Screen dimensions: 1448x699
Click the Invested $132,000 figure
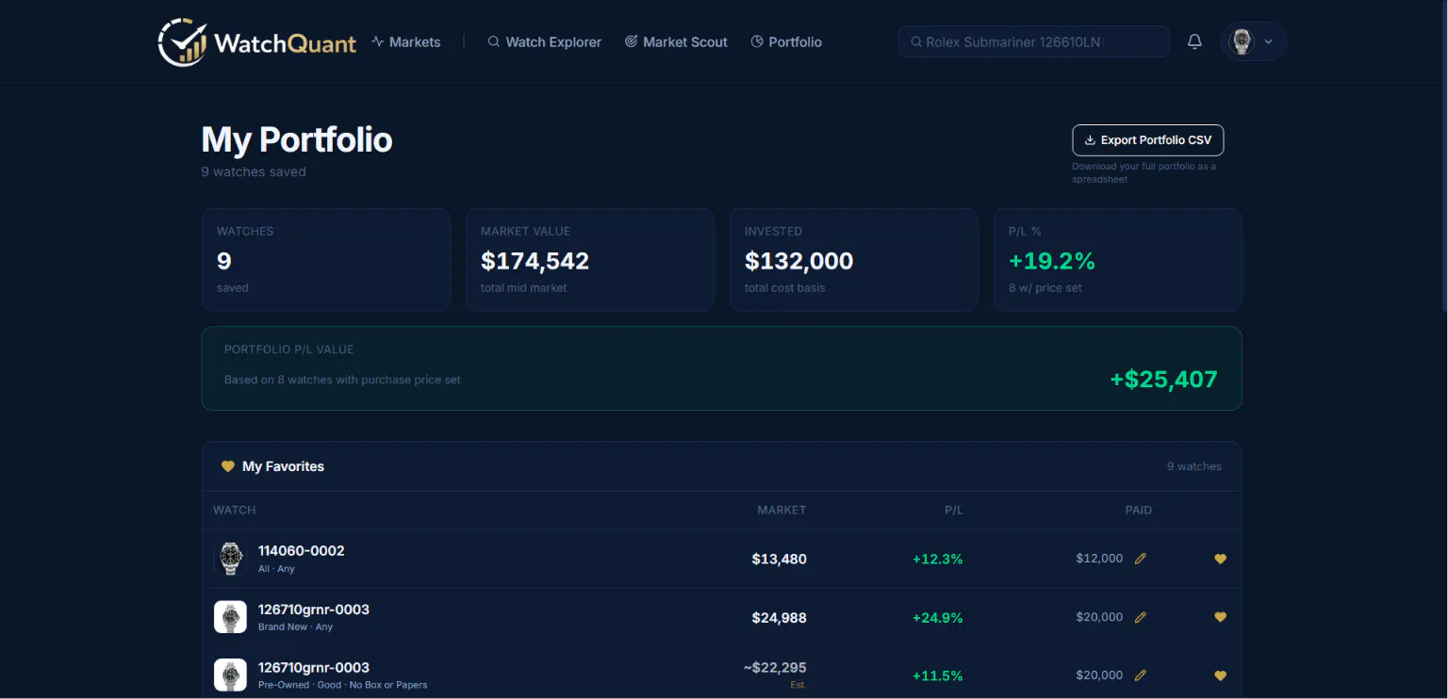798,261
